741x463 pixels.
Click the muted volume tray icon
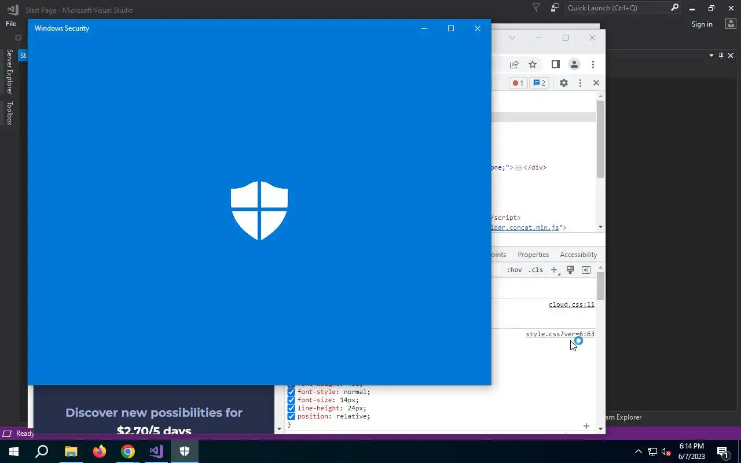click(x=666, y=451)
